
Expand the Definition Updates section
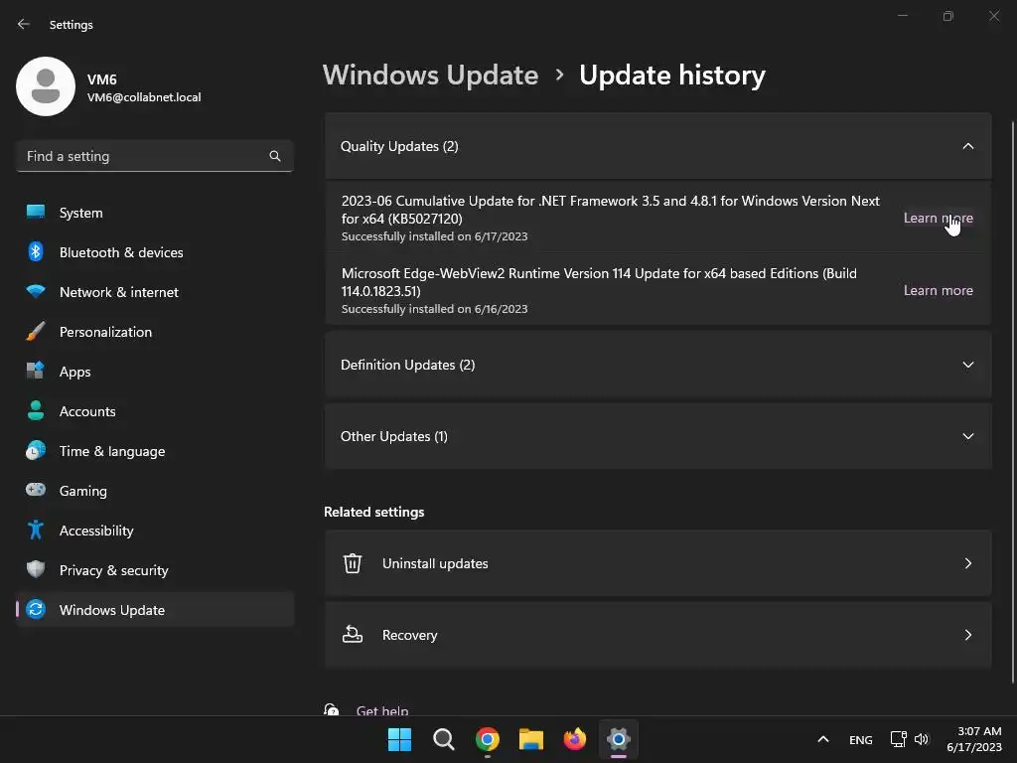coord(968,365)
